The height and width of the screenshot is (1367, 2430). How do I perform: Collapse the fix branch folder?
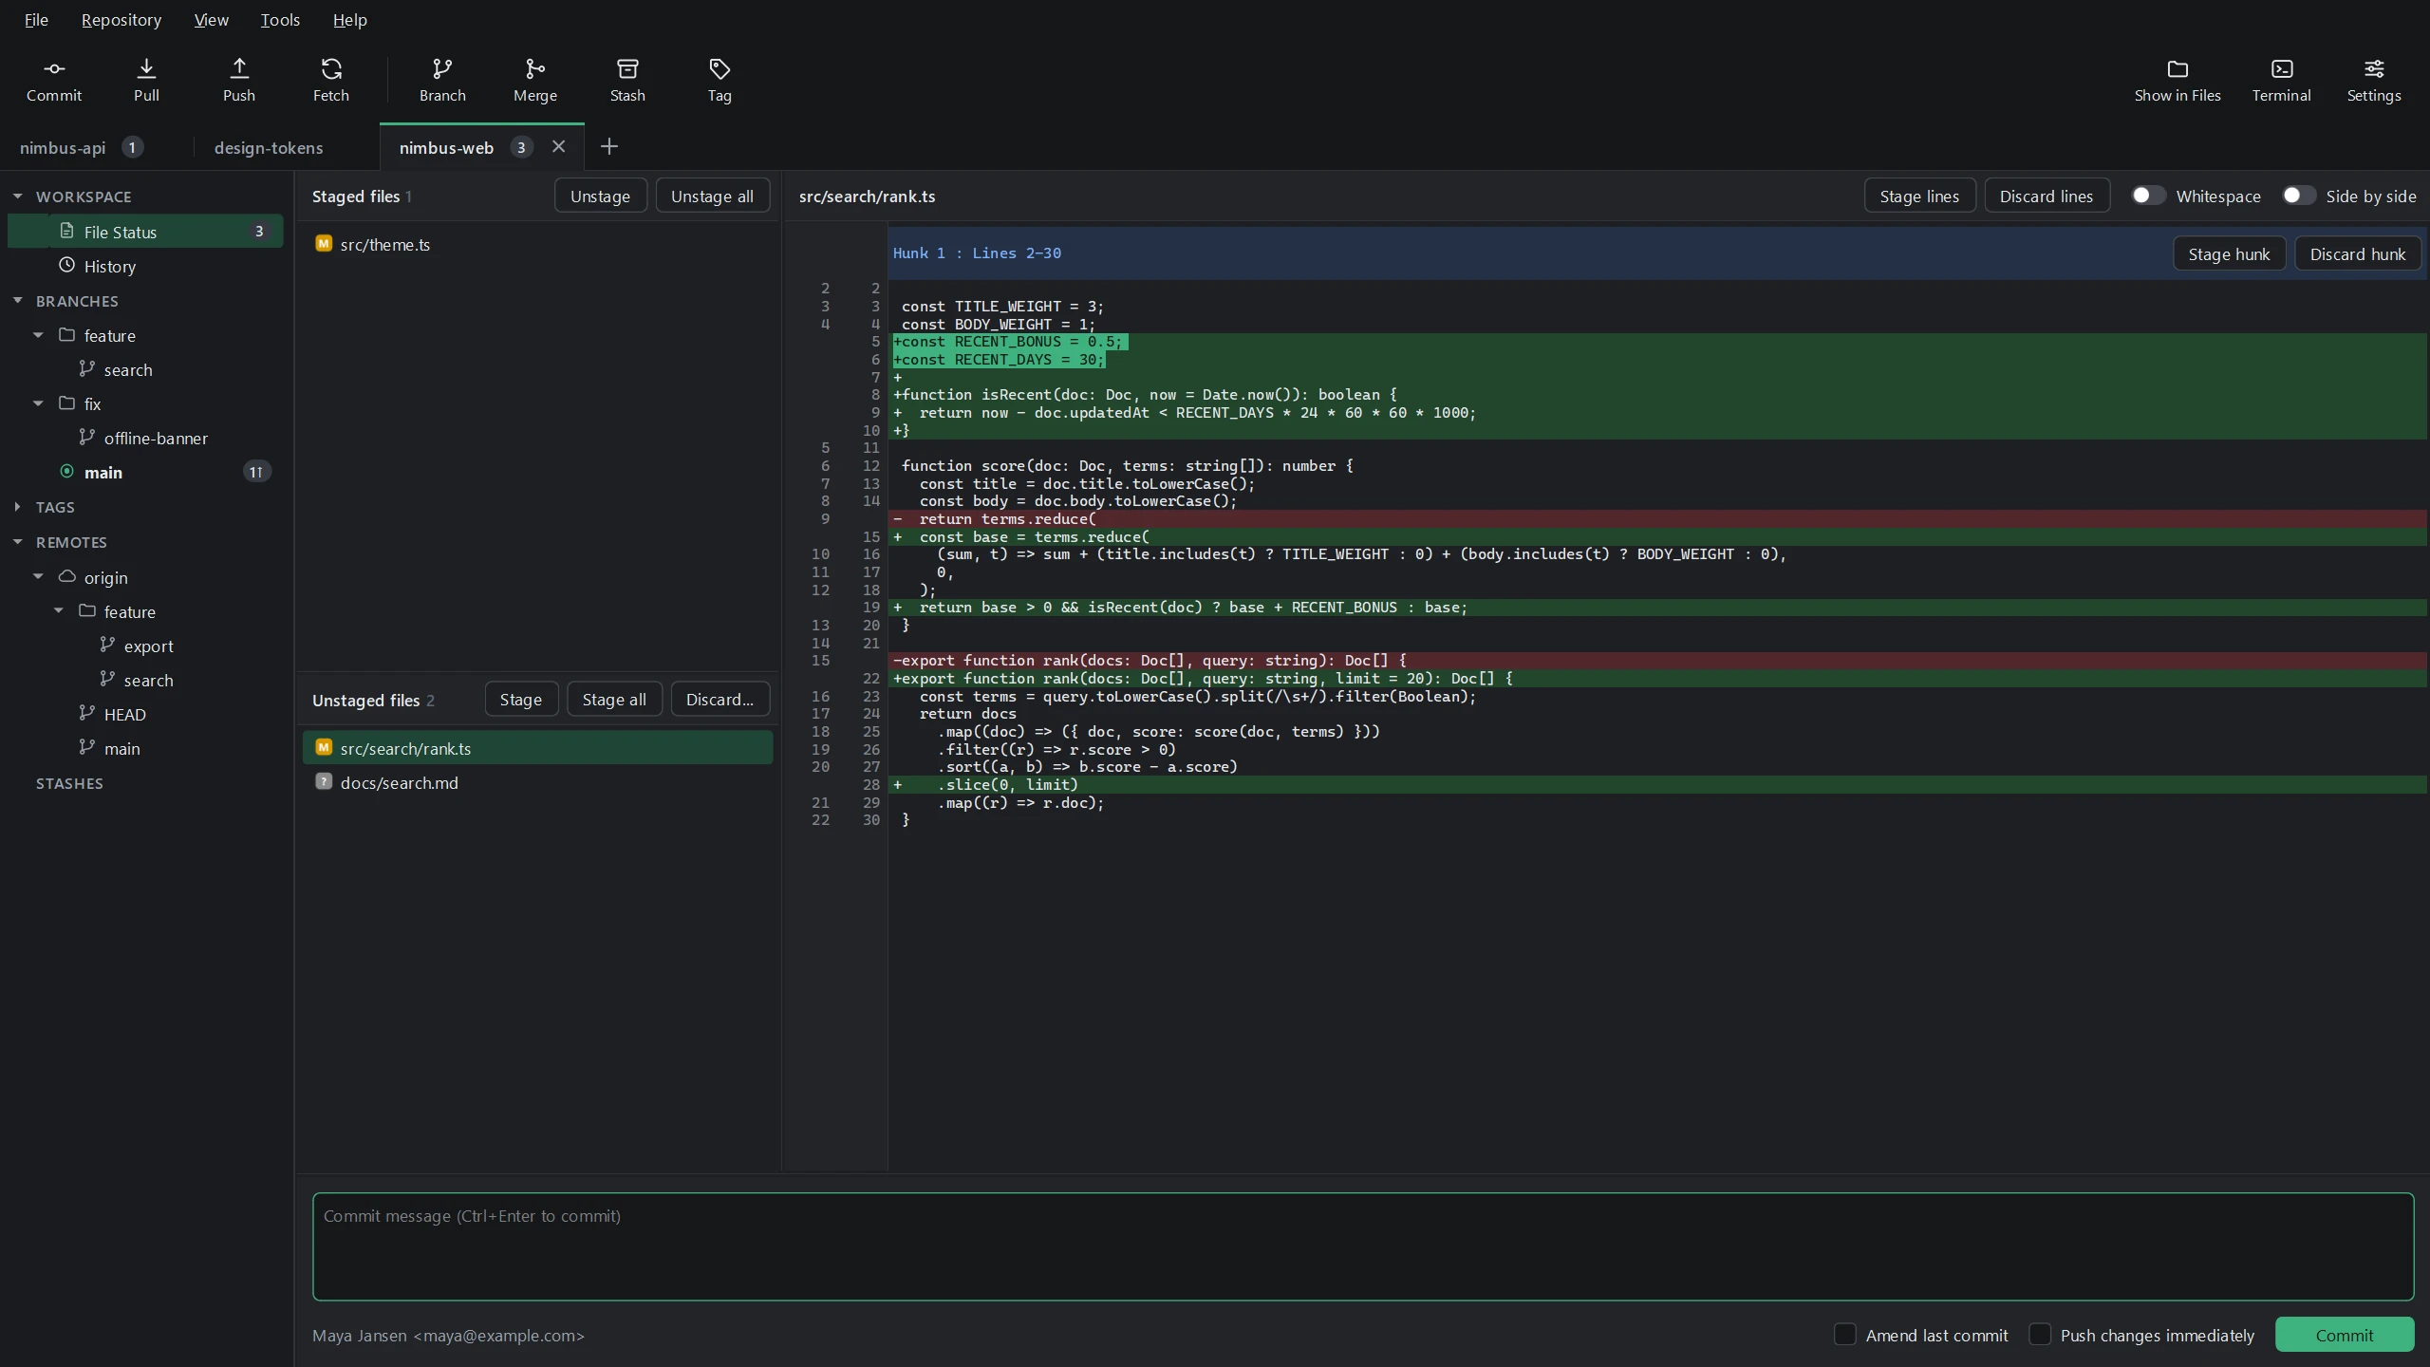[x=38, y=403]
